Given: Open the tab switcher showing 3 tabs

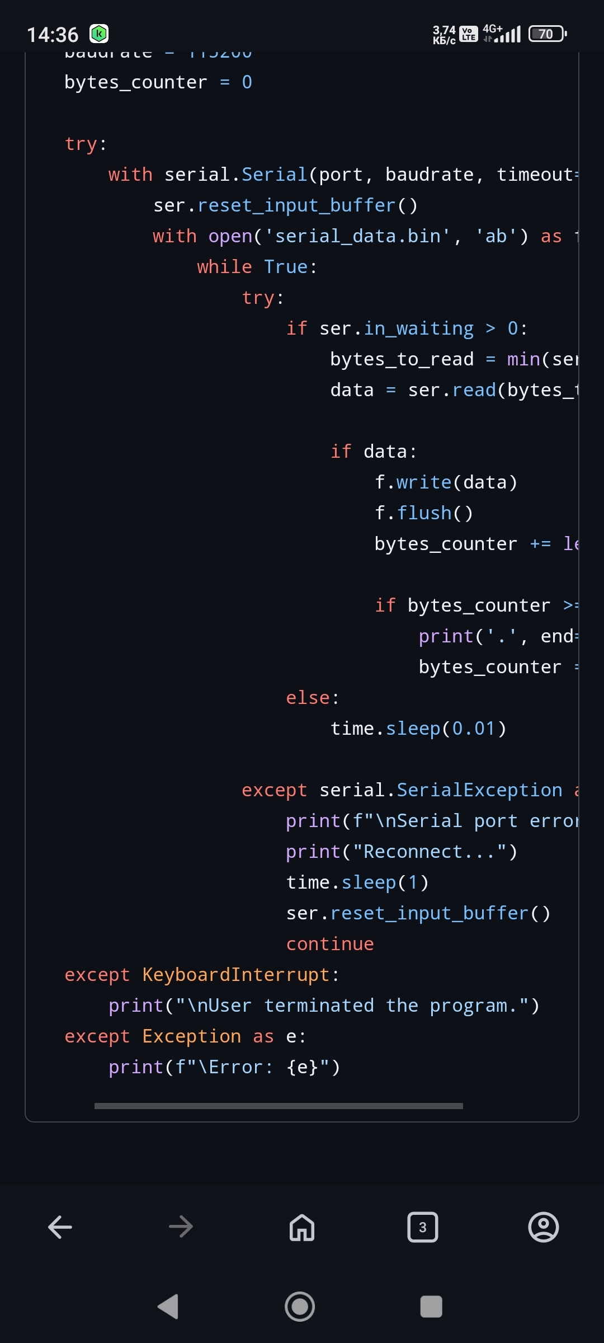Looking at the screenshot, I should [x=423, y=1227].
